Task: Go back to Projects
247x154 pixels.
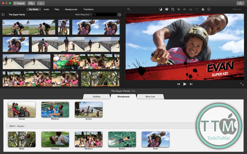Action: pyautogui.click(x=19, y=3)
